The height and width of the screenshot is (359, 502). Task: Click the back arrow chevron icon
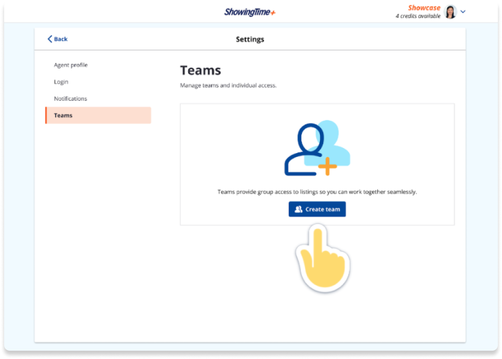[x=50, y=39]
